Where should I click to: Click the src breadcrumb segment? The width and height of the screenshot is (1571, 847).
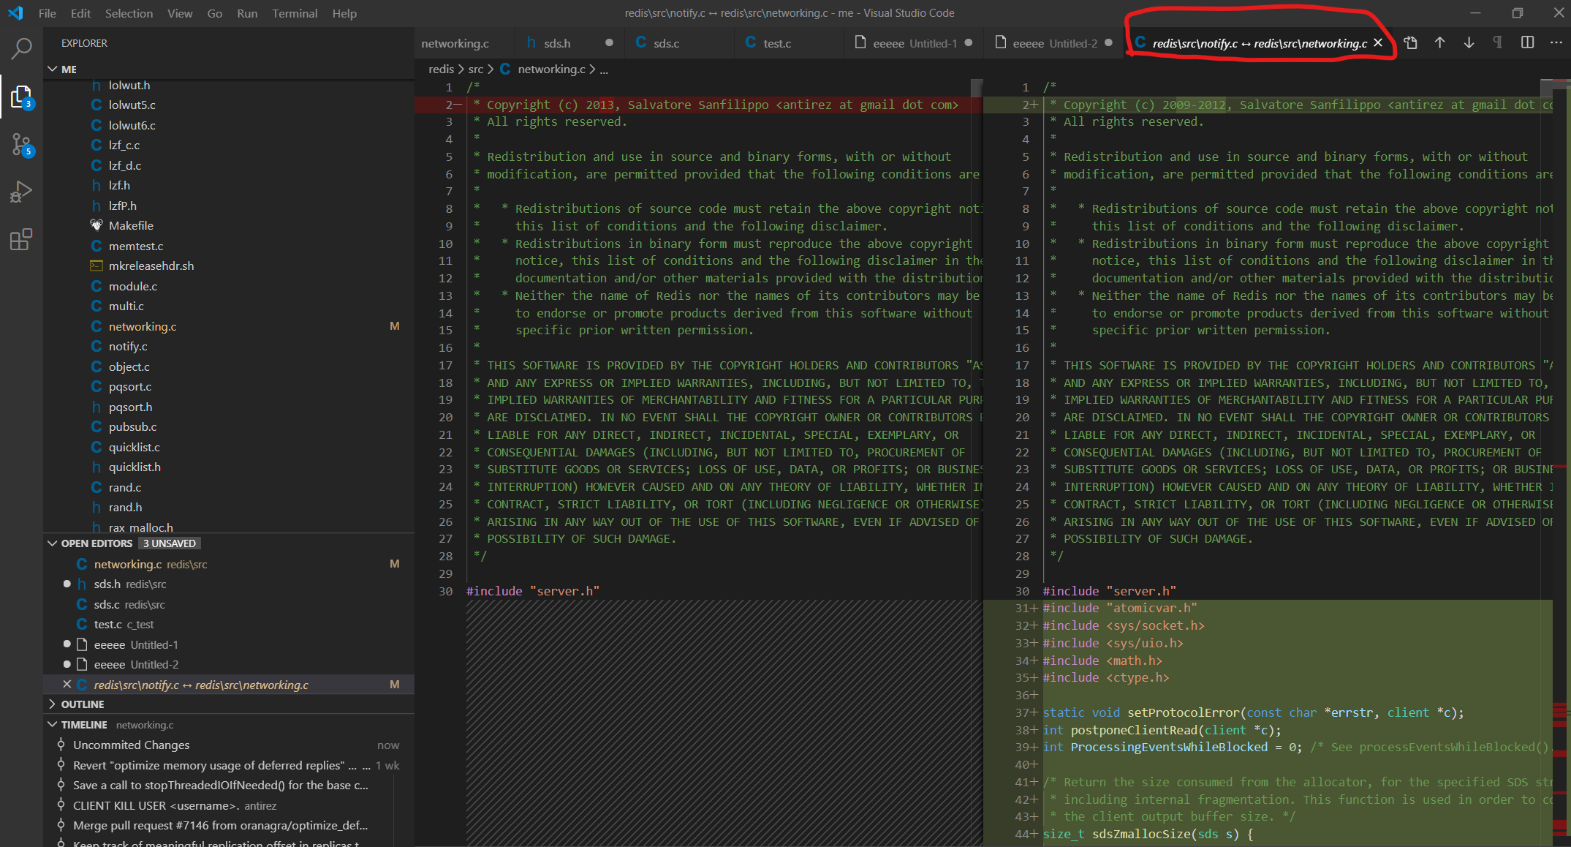[475, 69]
